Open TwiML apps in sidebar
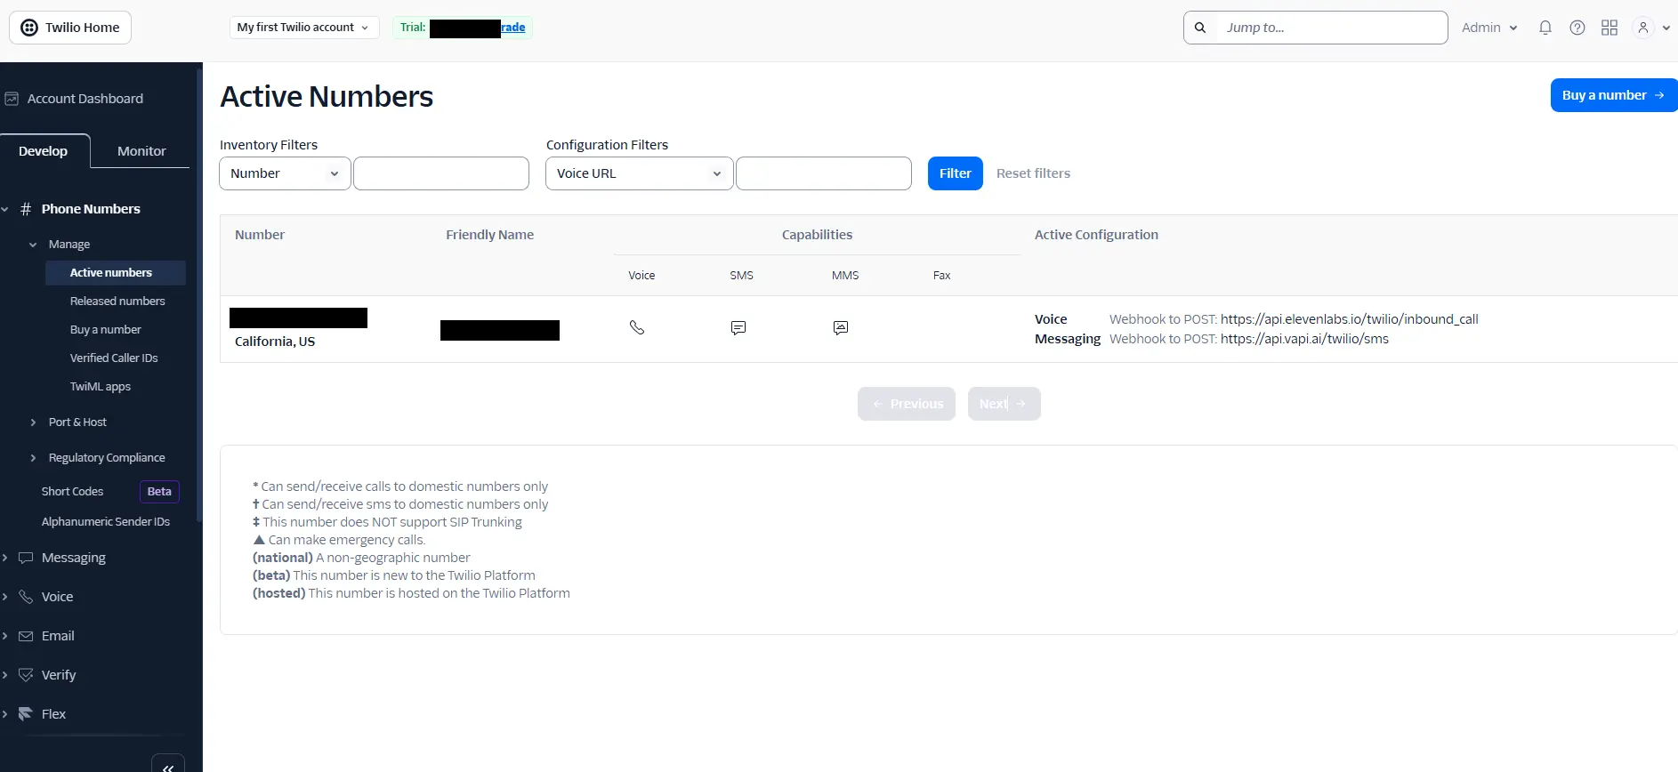1678x772 pixels. click(101, 387)
